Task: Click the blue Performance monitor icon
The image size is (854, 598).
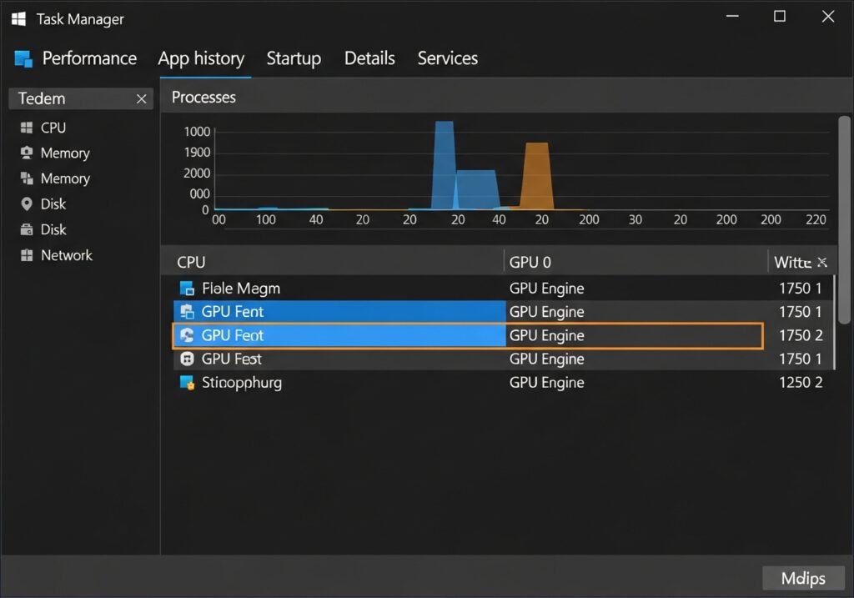Action: pos(23,59)
